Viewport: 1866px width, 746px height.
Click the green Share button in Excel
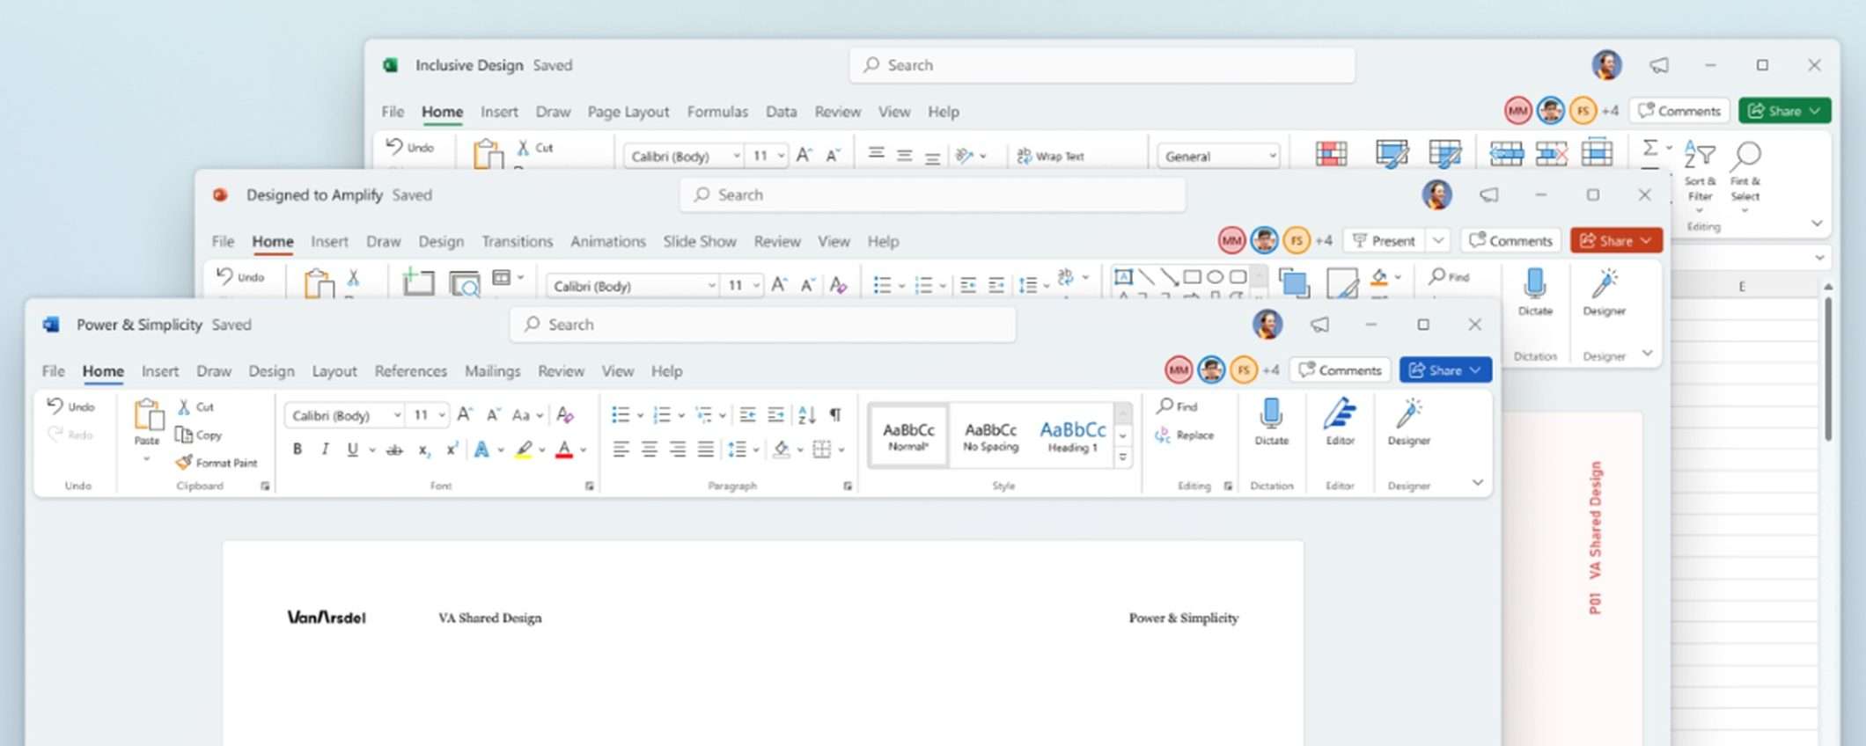point(1784,111)
